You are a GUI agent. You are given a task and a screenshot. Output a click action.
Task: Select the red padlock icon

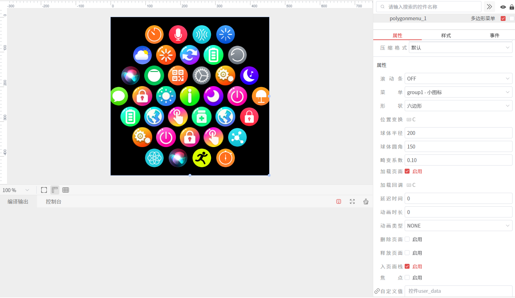(249, 117)
